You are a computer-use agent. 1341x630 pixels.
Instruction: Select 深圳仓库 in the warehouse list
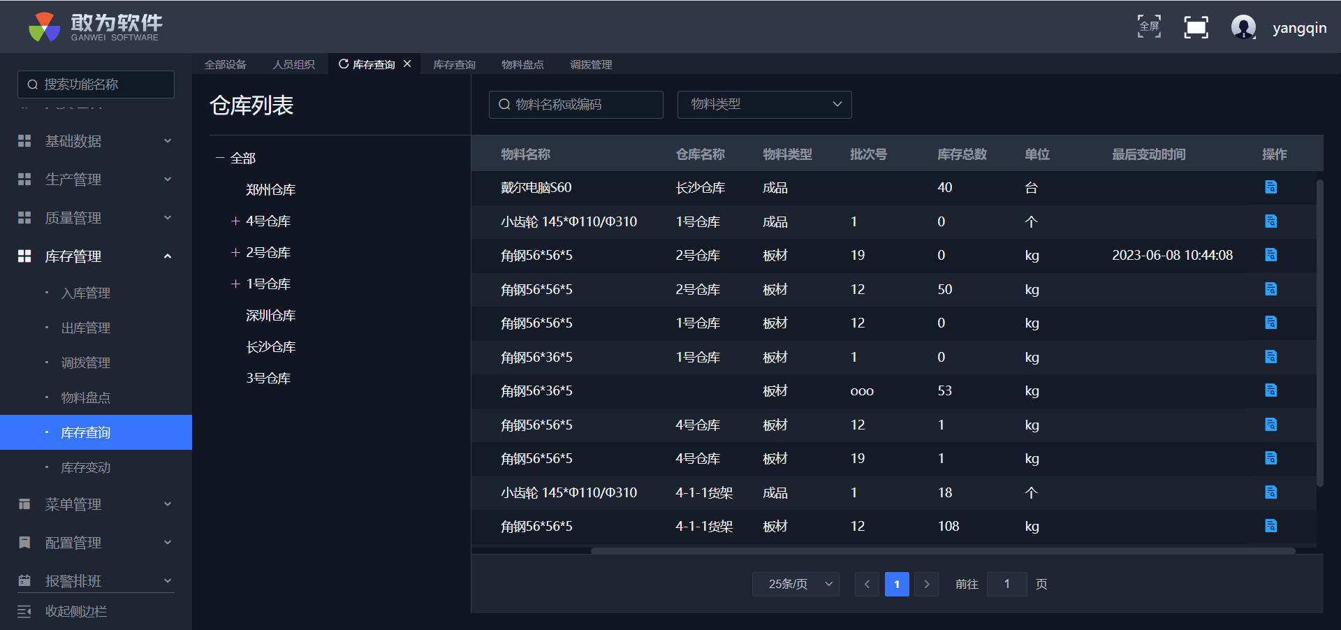pyautogui.click(x=270, y=316)
